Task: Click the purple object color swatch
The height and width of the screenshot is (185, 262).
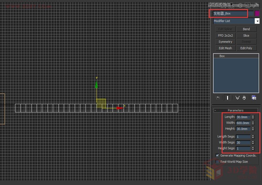Action: click(x=257, y=14)
